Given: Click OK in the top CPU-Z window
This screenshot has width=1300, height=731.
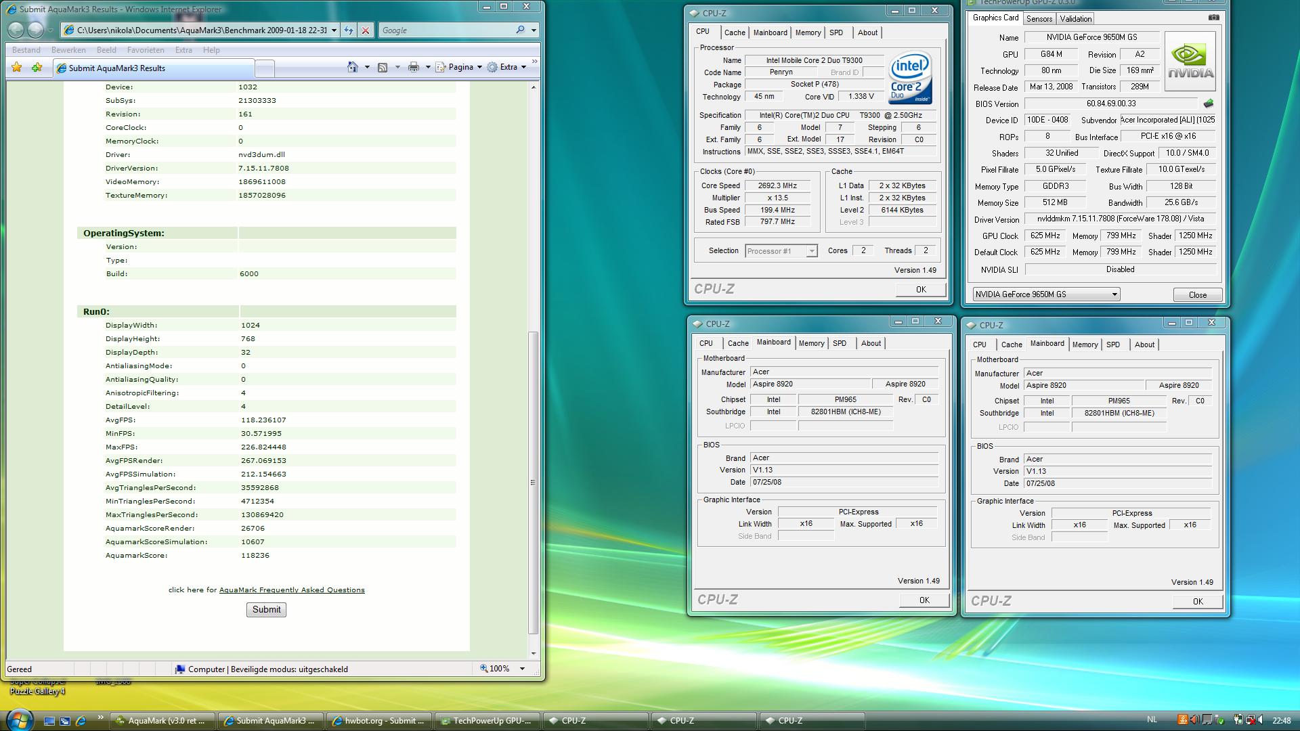Looking at the screenshot, I should coord(921,290).
